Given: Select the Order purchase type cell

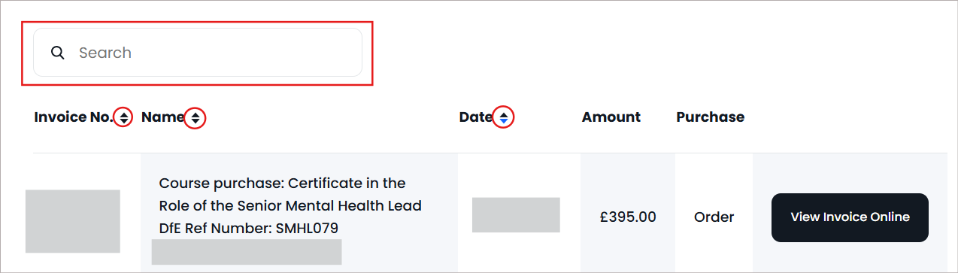Looking at the screenshot, I should point(714,217).
